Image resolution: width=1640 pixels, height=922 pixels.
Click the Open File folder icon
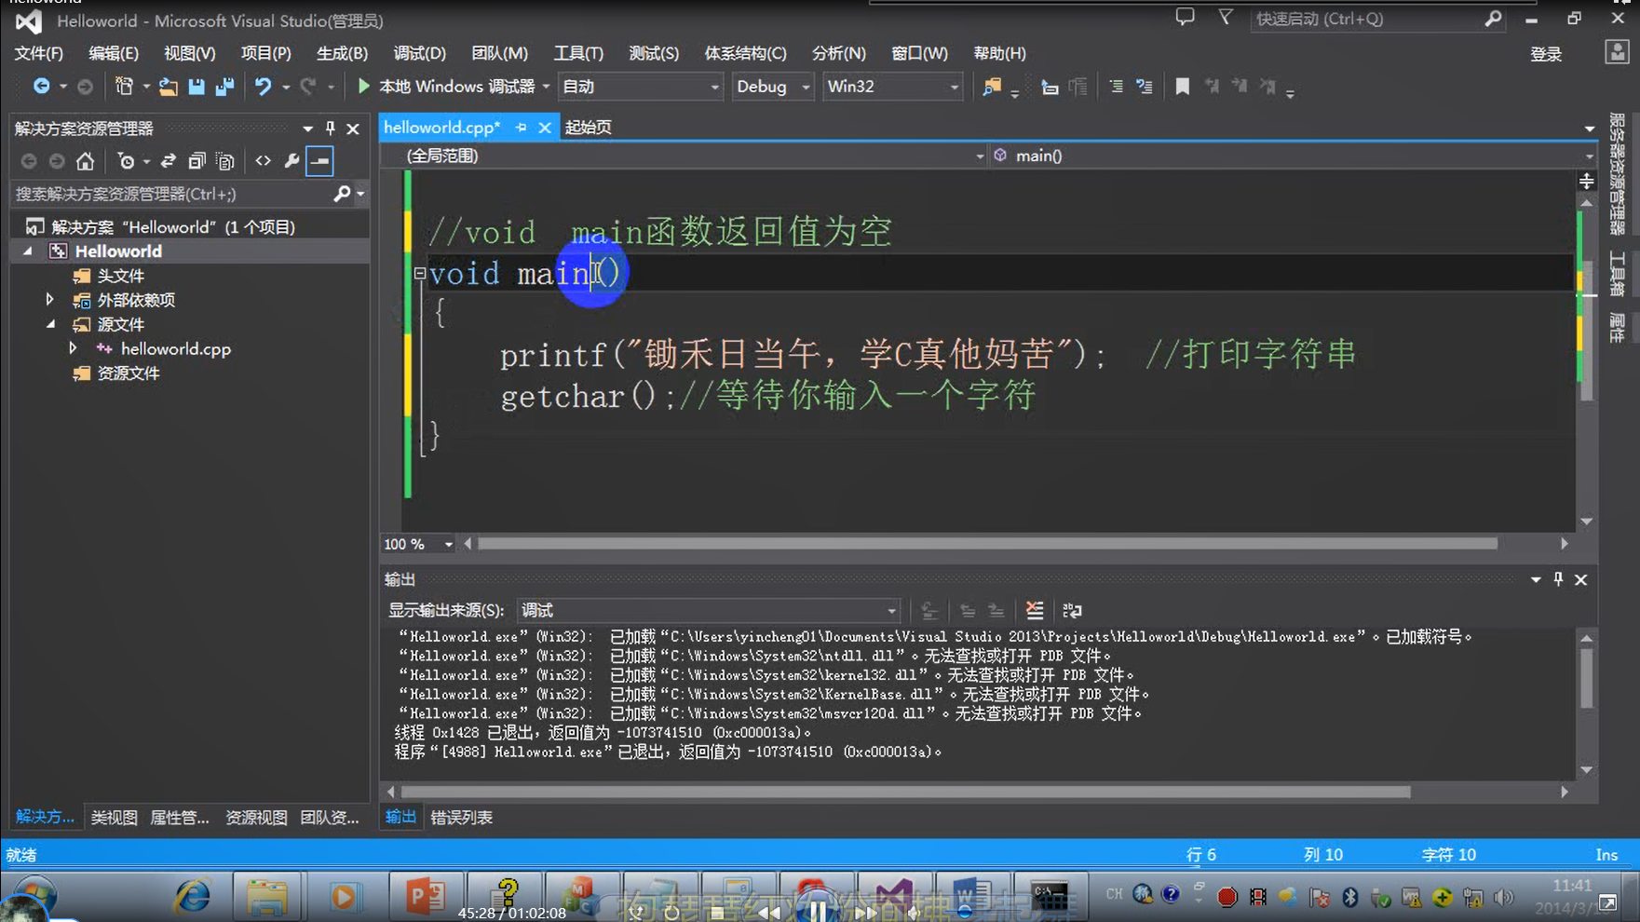[x=168, y=87]
